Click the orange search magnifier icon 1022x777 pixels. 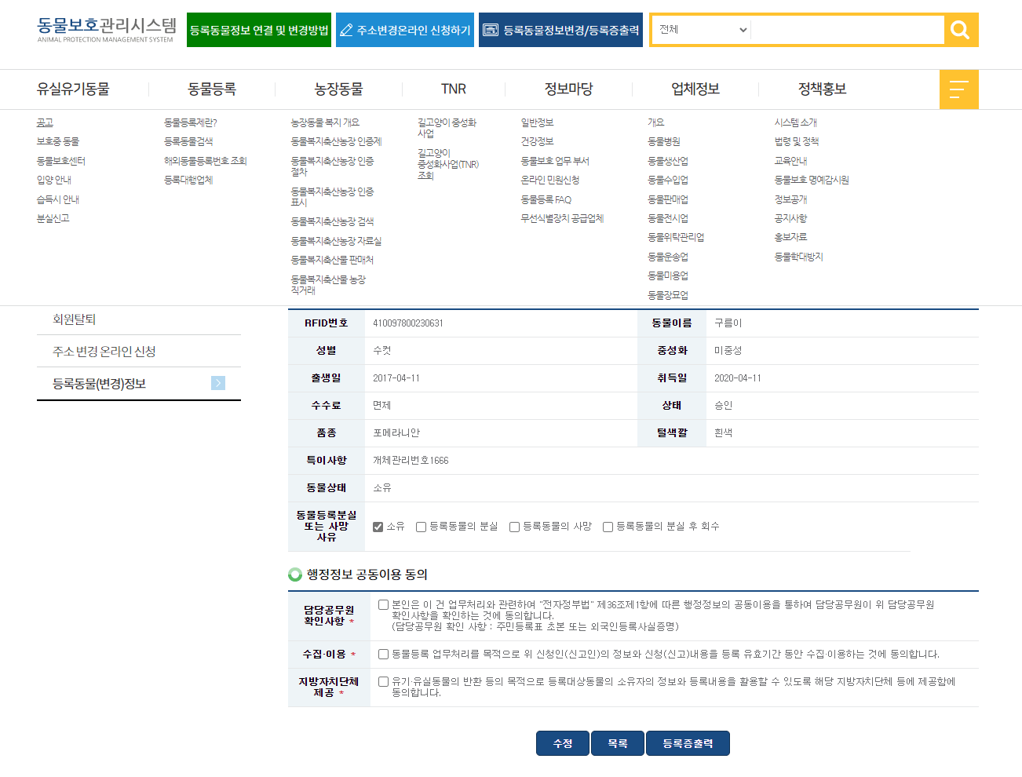[960, 30]
